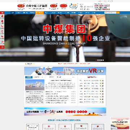Select the mobile phone outline sidebar icon

[2, 32]
